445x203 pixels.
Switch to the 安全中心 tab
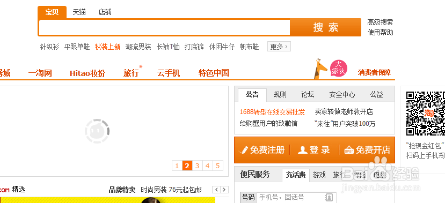pos(342,95)
